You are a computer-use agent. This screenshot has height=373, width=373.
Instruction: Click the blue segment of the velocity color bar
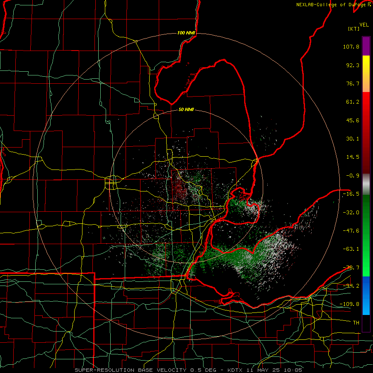[x=366, y=295]
